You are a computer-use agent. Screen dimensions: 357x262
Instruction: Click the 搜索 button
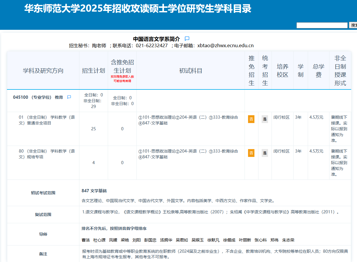[x=353, y=25]
